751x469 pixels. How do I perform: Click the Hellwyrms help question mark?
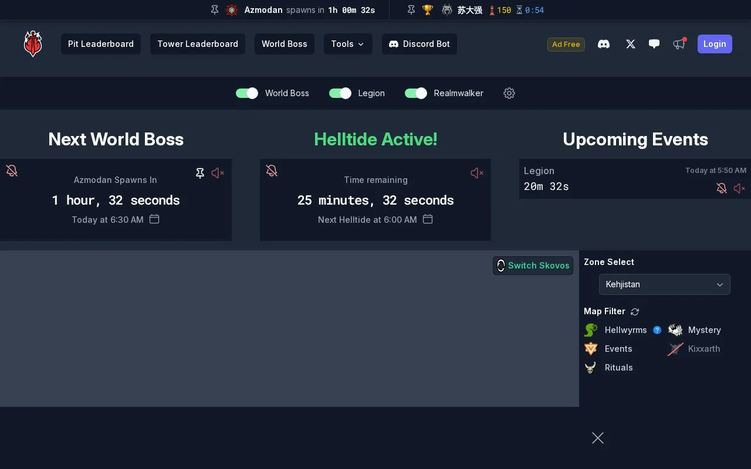point(657,330)
